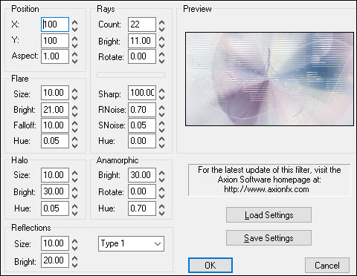Viewport: 357px width, 276px height.
Task: Increase Reflections Bright with up arrow
Action: coord(74,257)
